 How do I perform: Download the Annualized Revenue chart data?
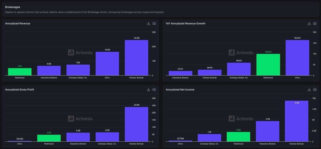click(x=148, y=23)
